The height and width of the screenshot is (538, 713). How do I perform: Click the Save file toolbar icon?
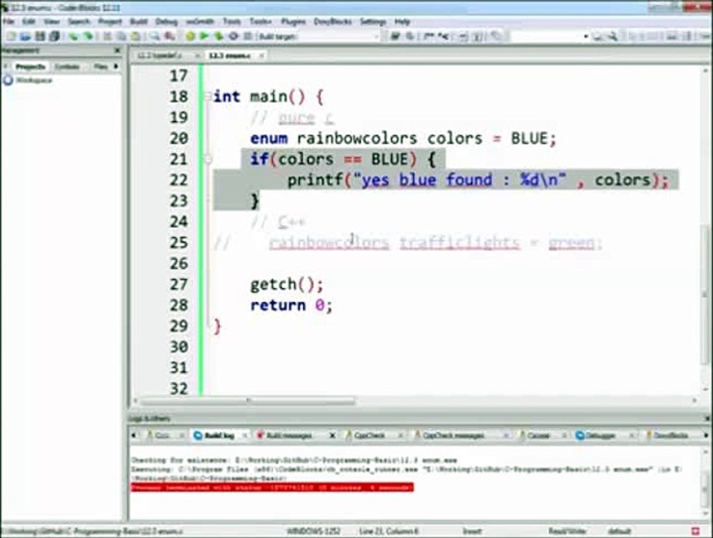tap(40, 36)
